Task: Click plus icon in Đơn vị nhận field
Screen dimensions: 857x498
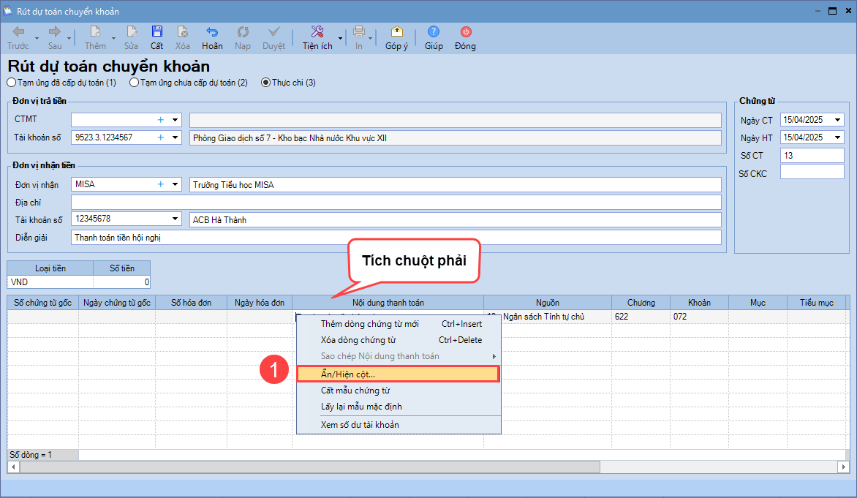Action: click(160, 185)
